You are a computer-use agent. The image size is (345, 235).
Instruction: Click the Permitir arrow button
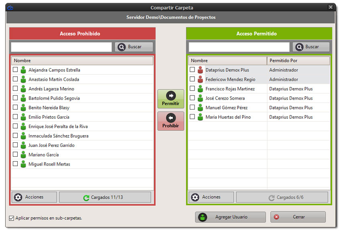tap(171, 99)
